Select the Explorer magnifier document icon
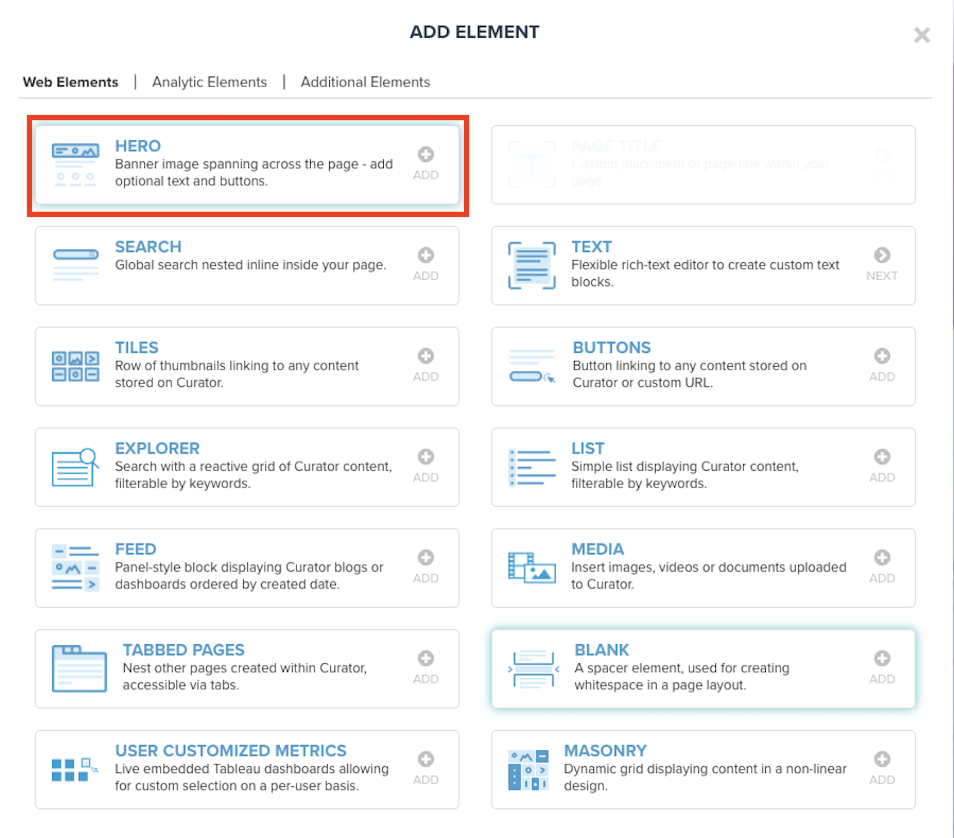 75,467
